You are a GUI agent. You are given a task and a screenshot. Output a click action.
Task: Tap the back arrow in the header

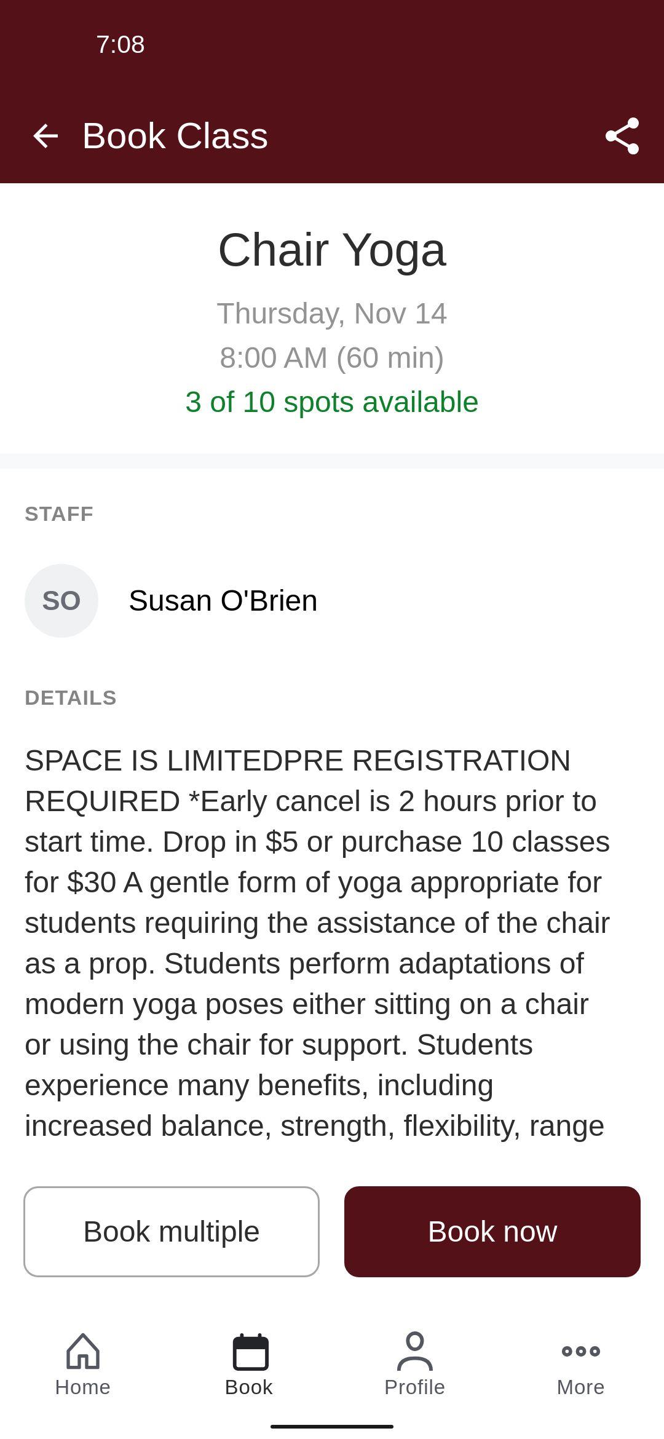pyautogui.click(x=45, y=136)
